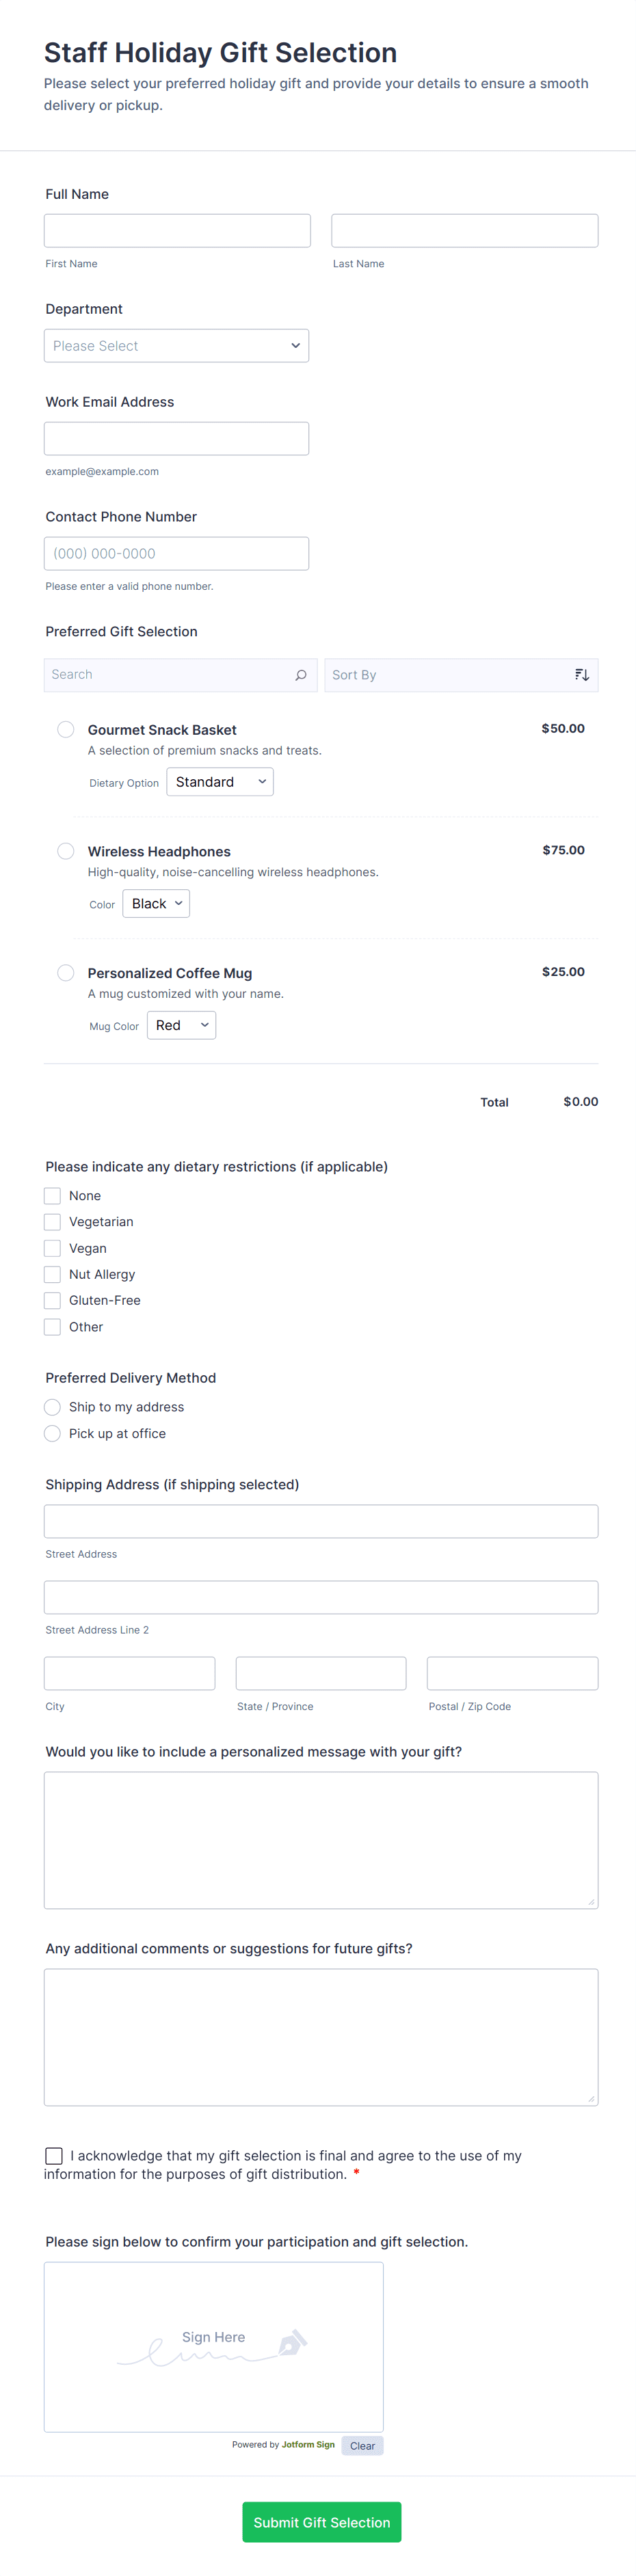Clear the signature field
This screenshot has width=636, height=2576.
coord(362,2445)
